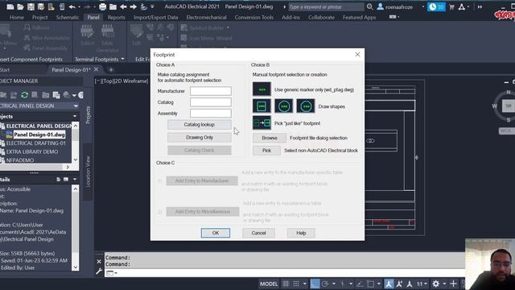Image resolution: width=515 pixels, height=290 pixels.
Task: Refresh the Project Manager list
Action: [x=24, y=95]
